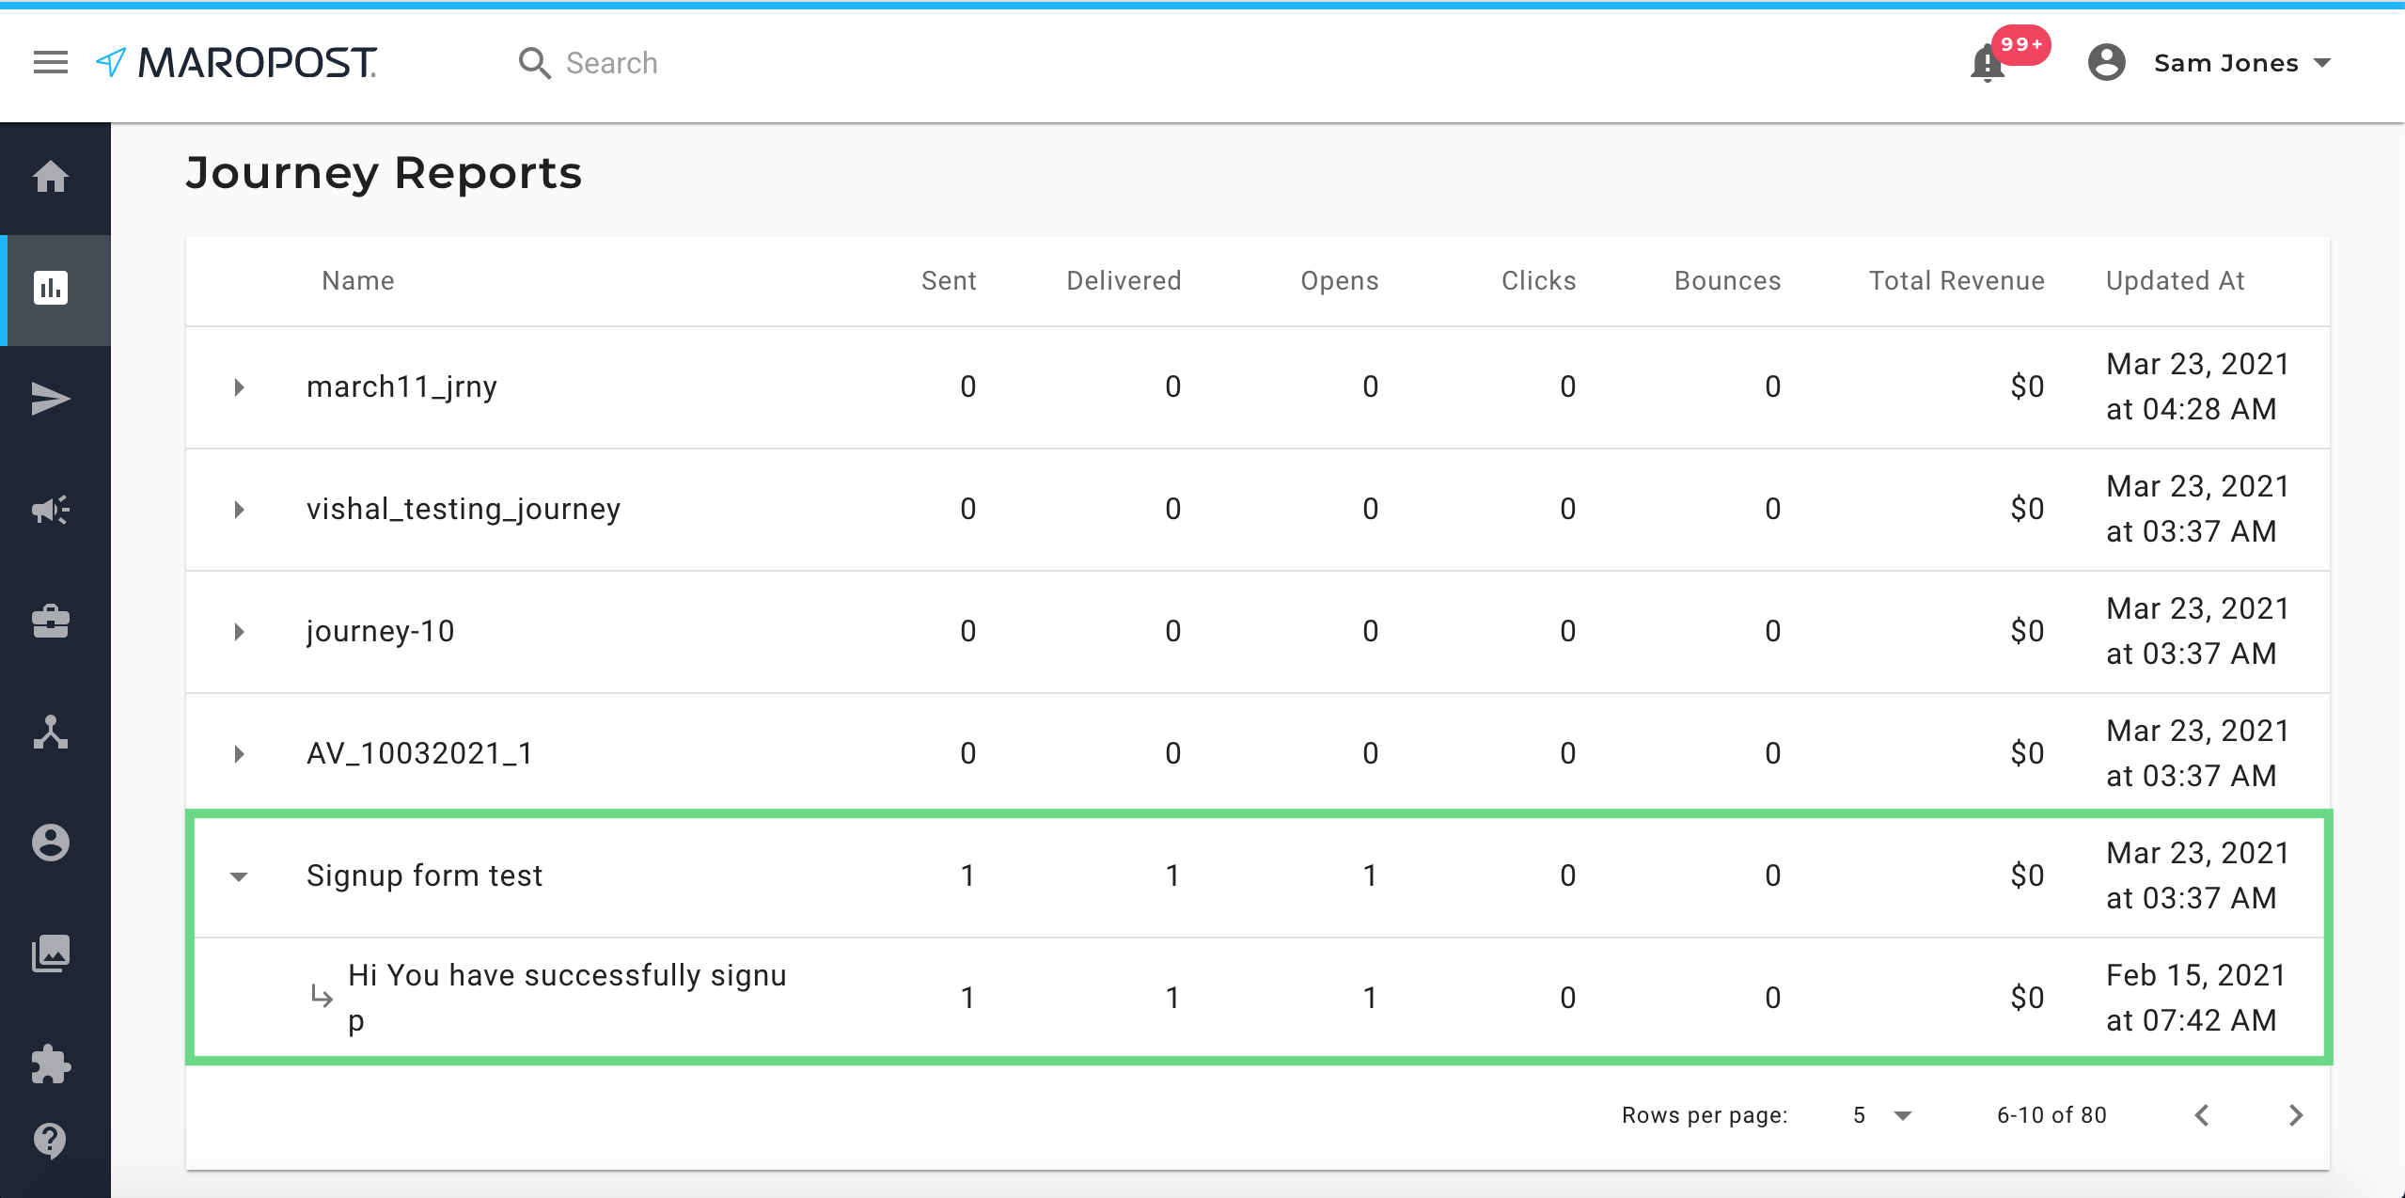Open the journey flow branching icon
The height and width of the screenshot is (1198, 2405).
coord(51,732)
